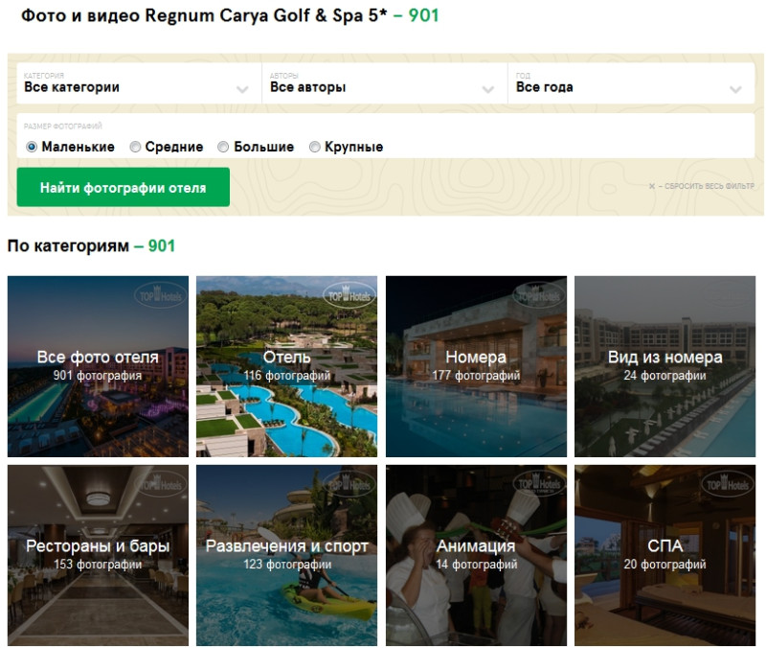Open the Все года year dropdown
The width and height of the screenshot is (766, 648).
631,83
